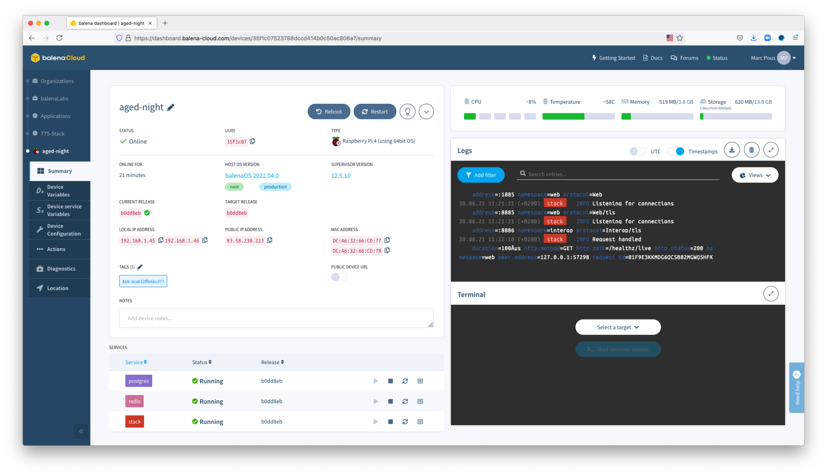This screenshot has height=476, width=827.
Task: Expand the device actions dropdown arrow
Action: (427, 111)
